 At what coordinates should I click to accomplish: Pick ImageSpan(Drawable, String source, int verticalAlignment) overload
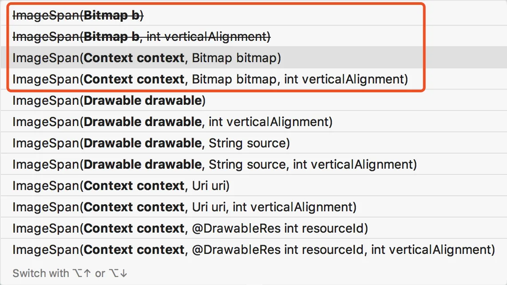point(214,165)
